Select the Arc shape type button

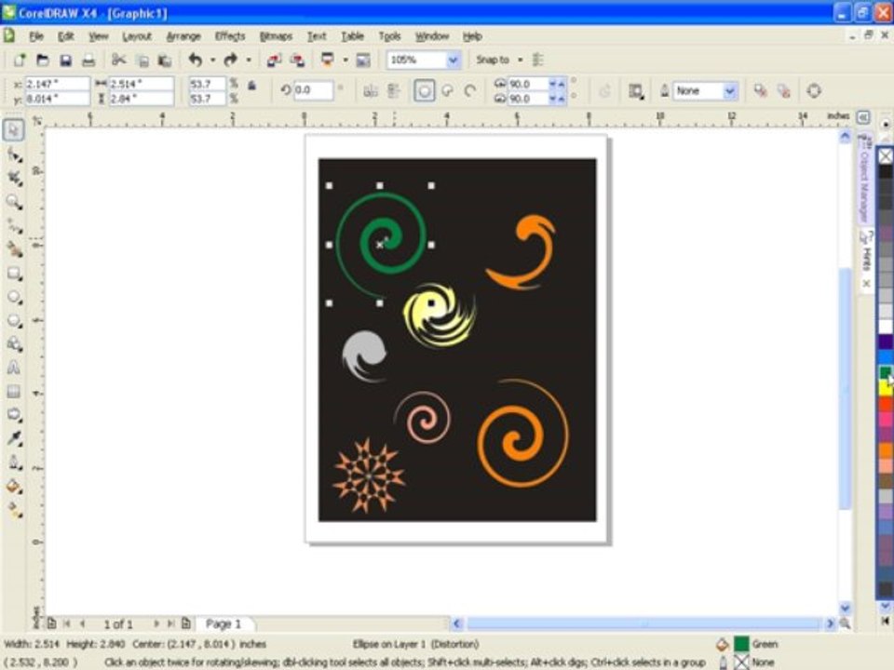point(470,91)
